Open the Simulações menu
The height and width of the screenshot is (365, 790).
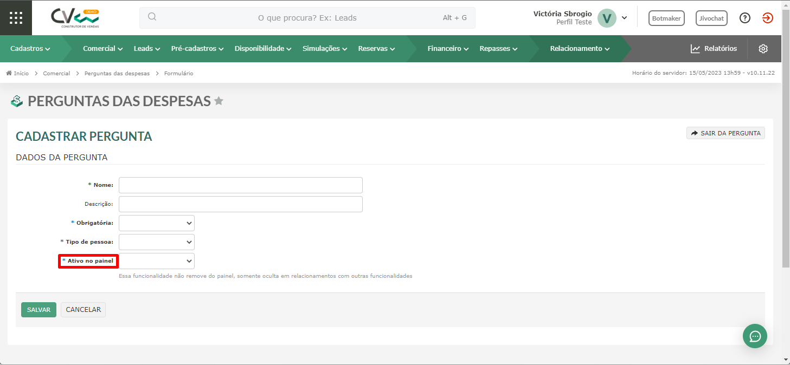(325, 49)
